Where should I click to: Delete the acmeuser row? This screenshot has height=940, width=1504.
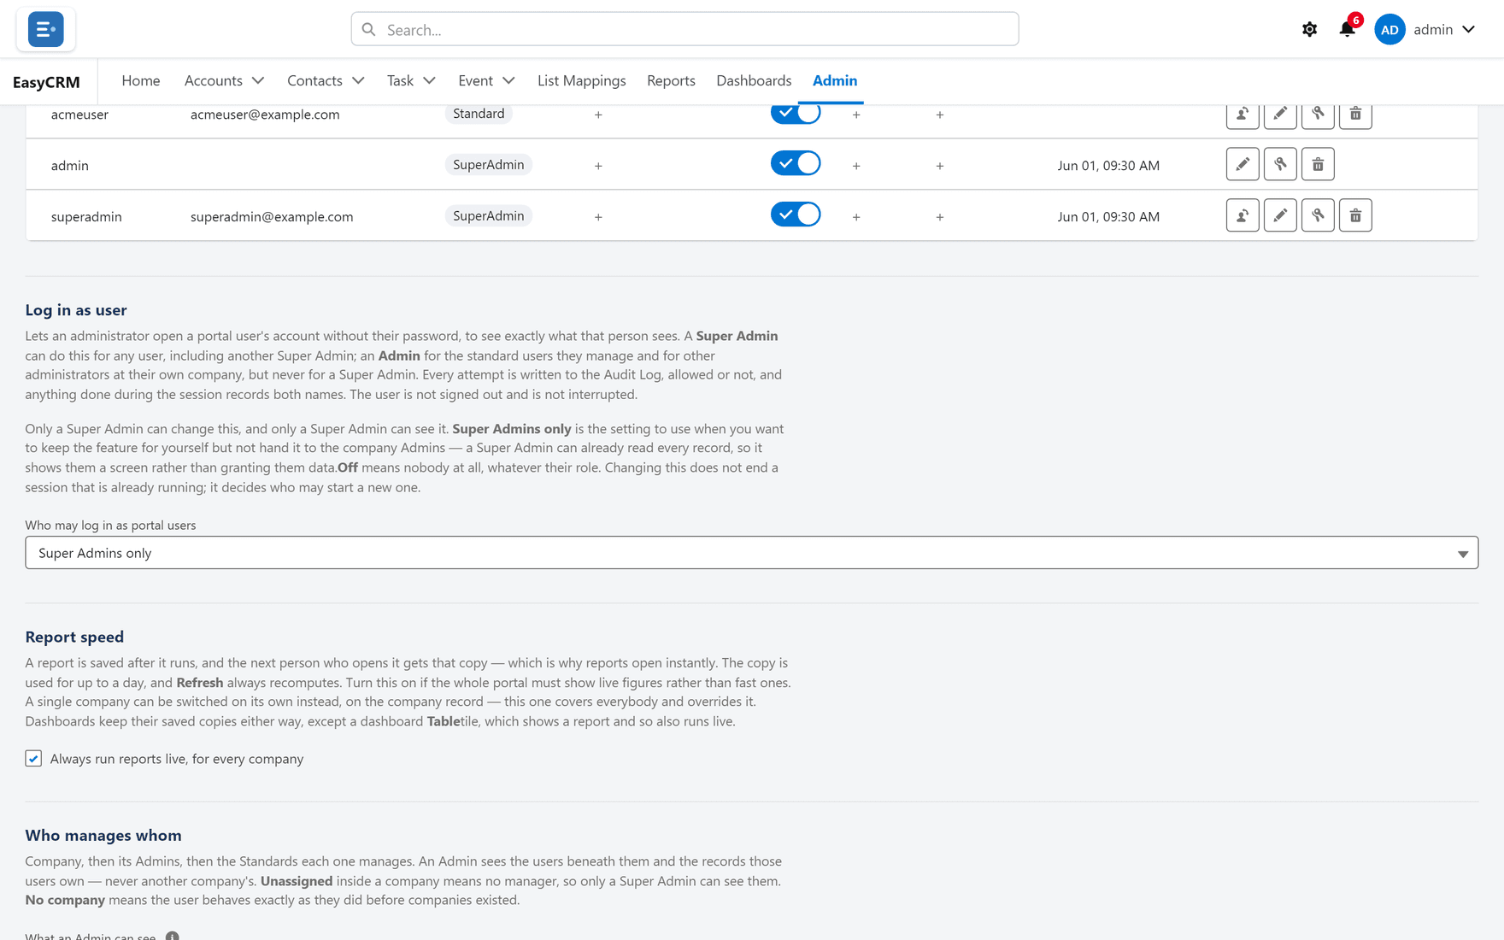(x=1355, y=114)
